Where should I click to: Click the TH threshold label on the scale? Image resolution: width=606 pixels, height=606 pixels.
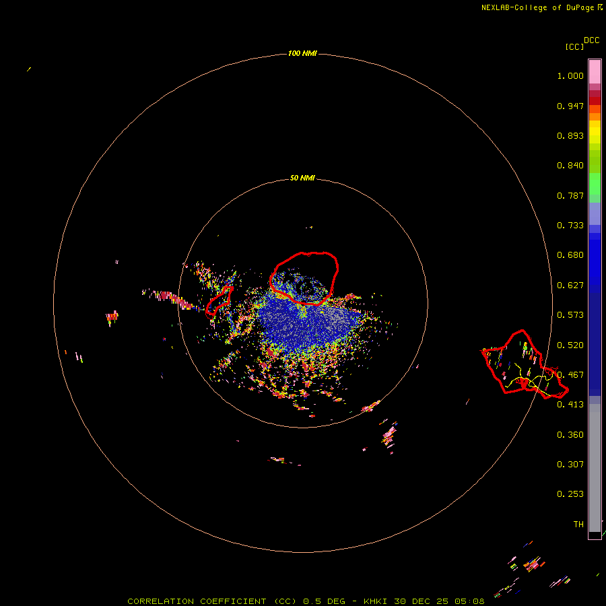click(578, 525)
